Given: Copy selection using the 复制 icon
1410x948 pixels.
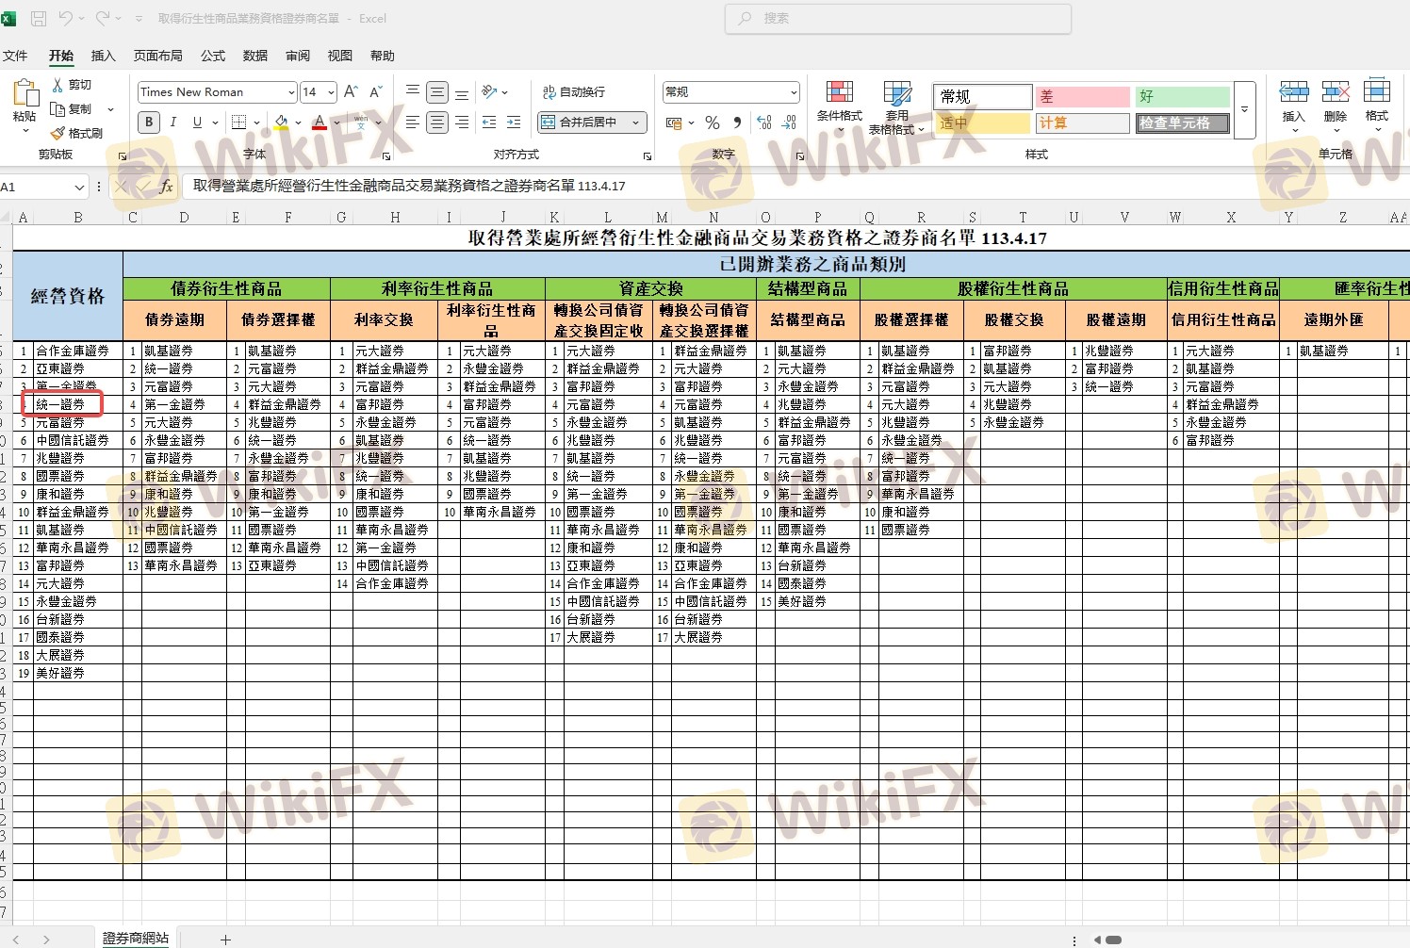Looking at the screenshot, I should (58, 109).
